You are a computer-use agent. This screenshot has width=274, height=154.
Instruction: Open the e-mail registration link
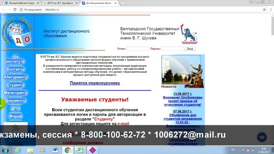[x=123, y=124]
